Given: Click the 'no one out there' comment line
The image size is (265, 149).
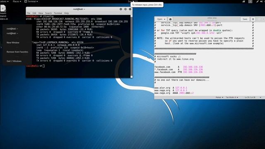Looking at the screenshot, I should (x=182, y=80).
